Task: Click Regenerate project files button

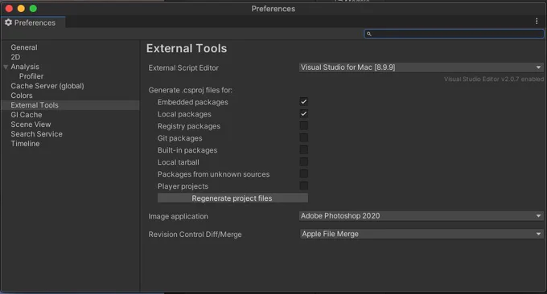Action: (x=232, y=198)
